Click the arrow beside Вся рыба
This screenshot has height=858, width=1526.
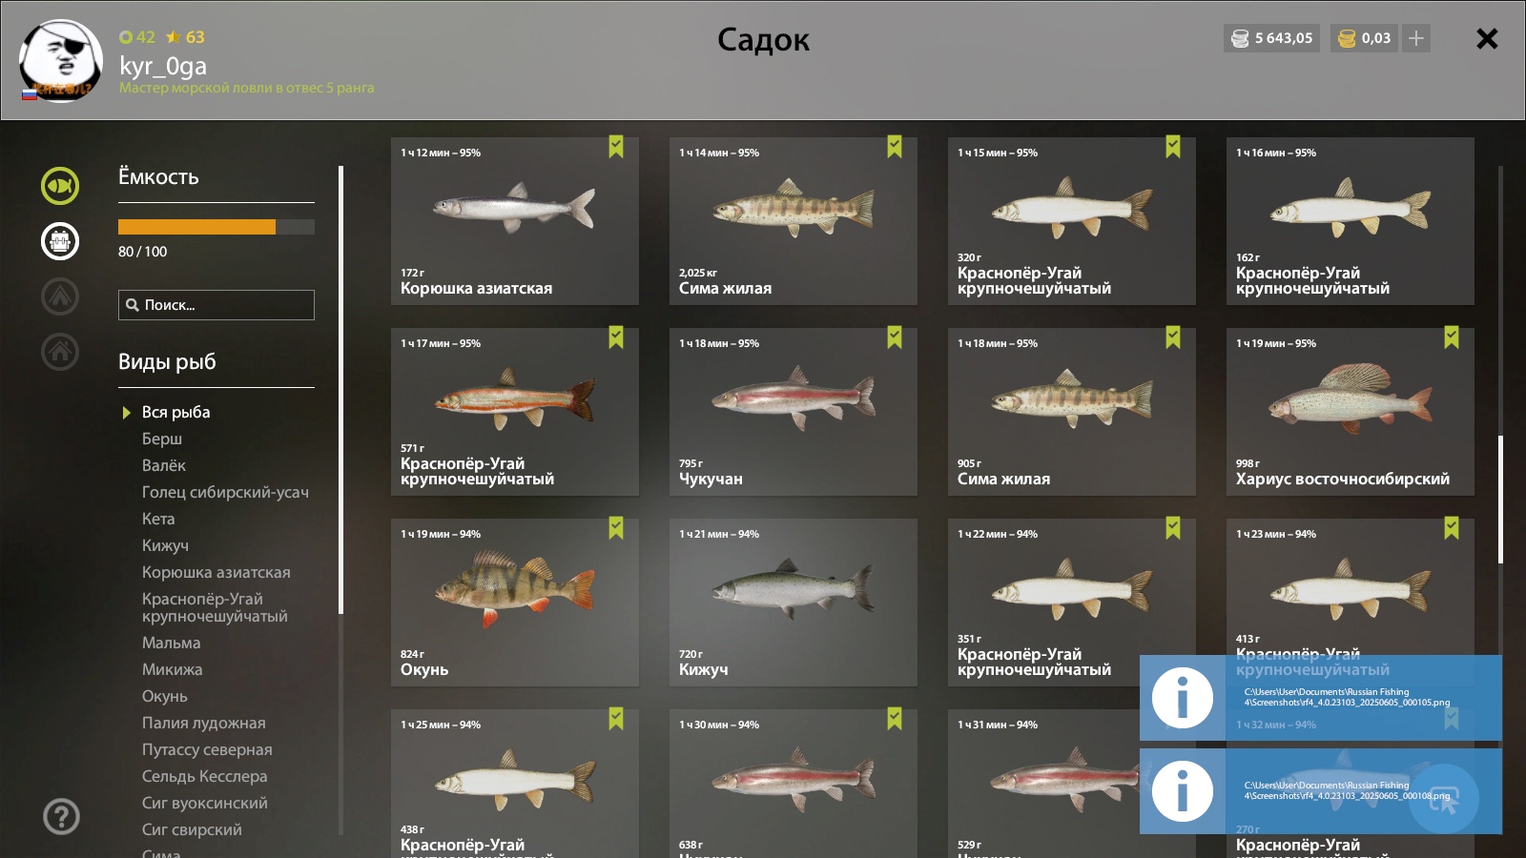click(126, 413)
